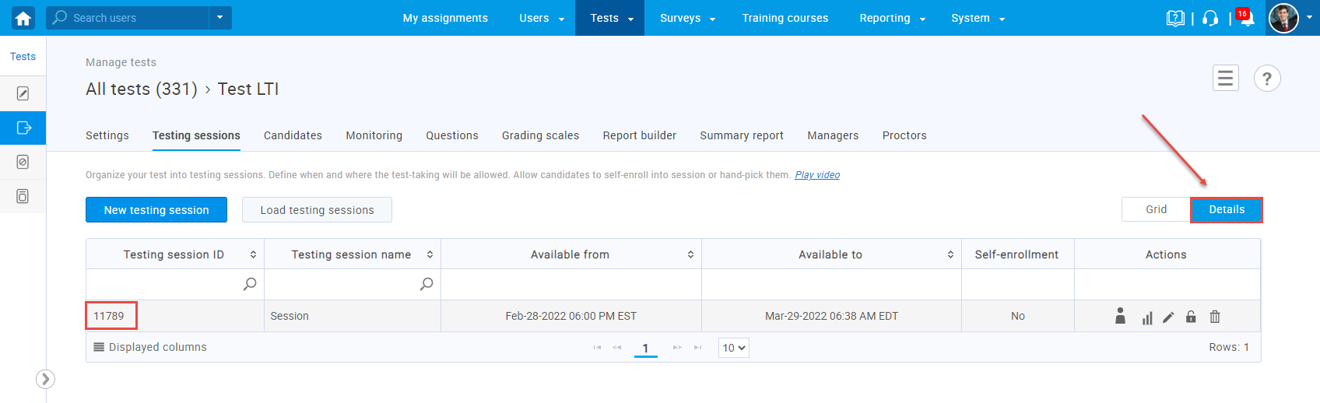Viewport: 1320px width, 403px height.
Task: Click the trash icon to delete session
Action: pos(1215,317)
